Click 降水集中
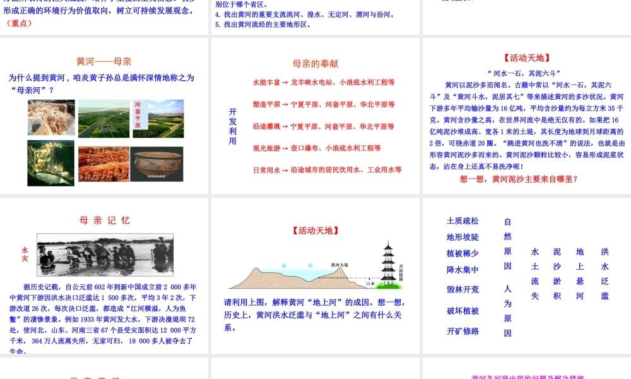 point(463,270)
